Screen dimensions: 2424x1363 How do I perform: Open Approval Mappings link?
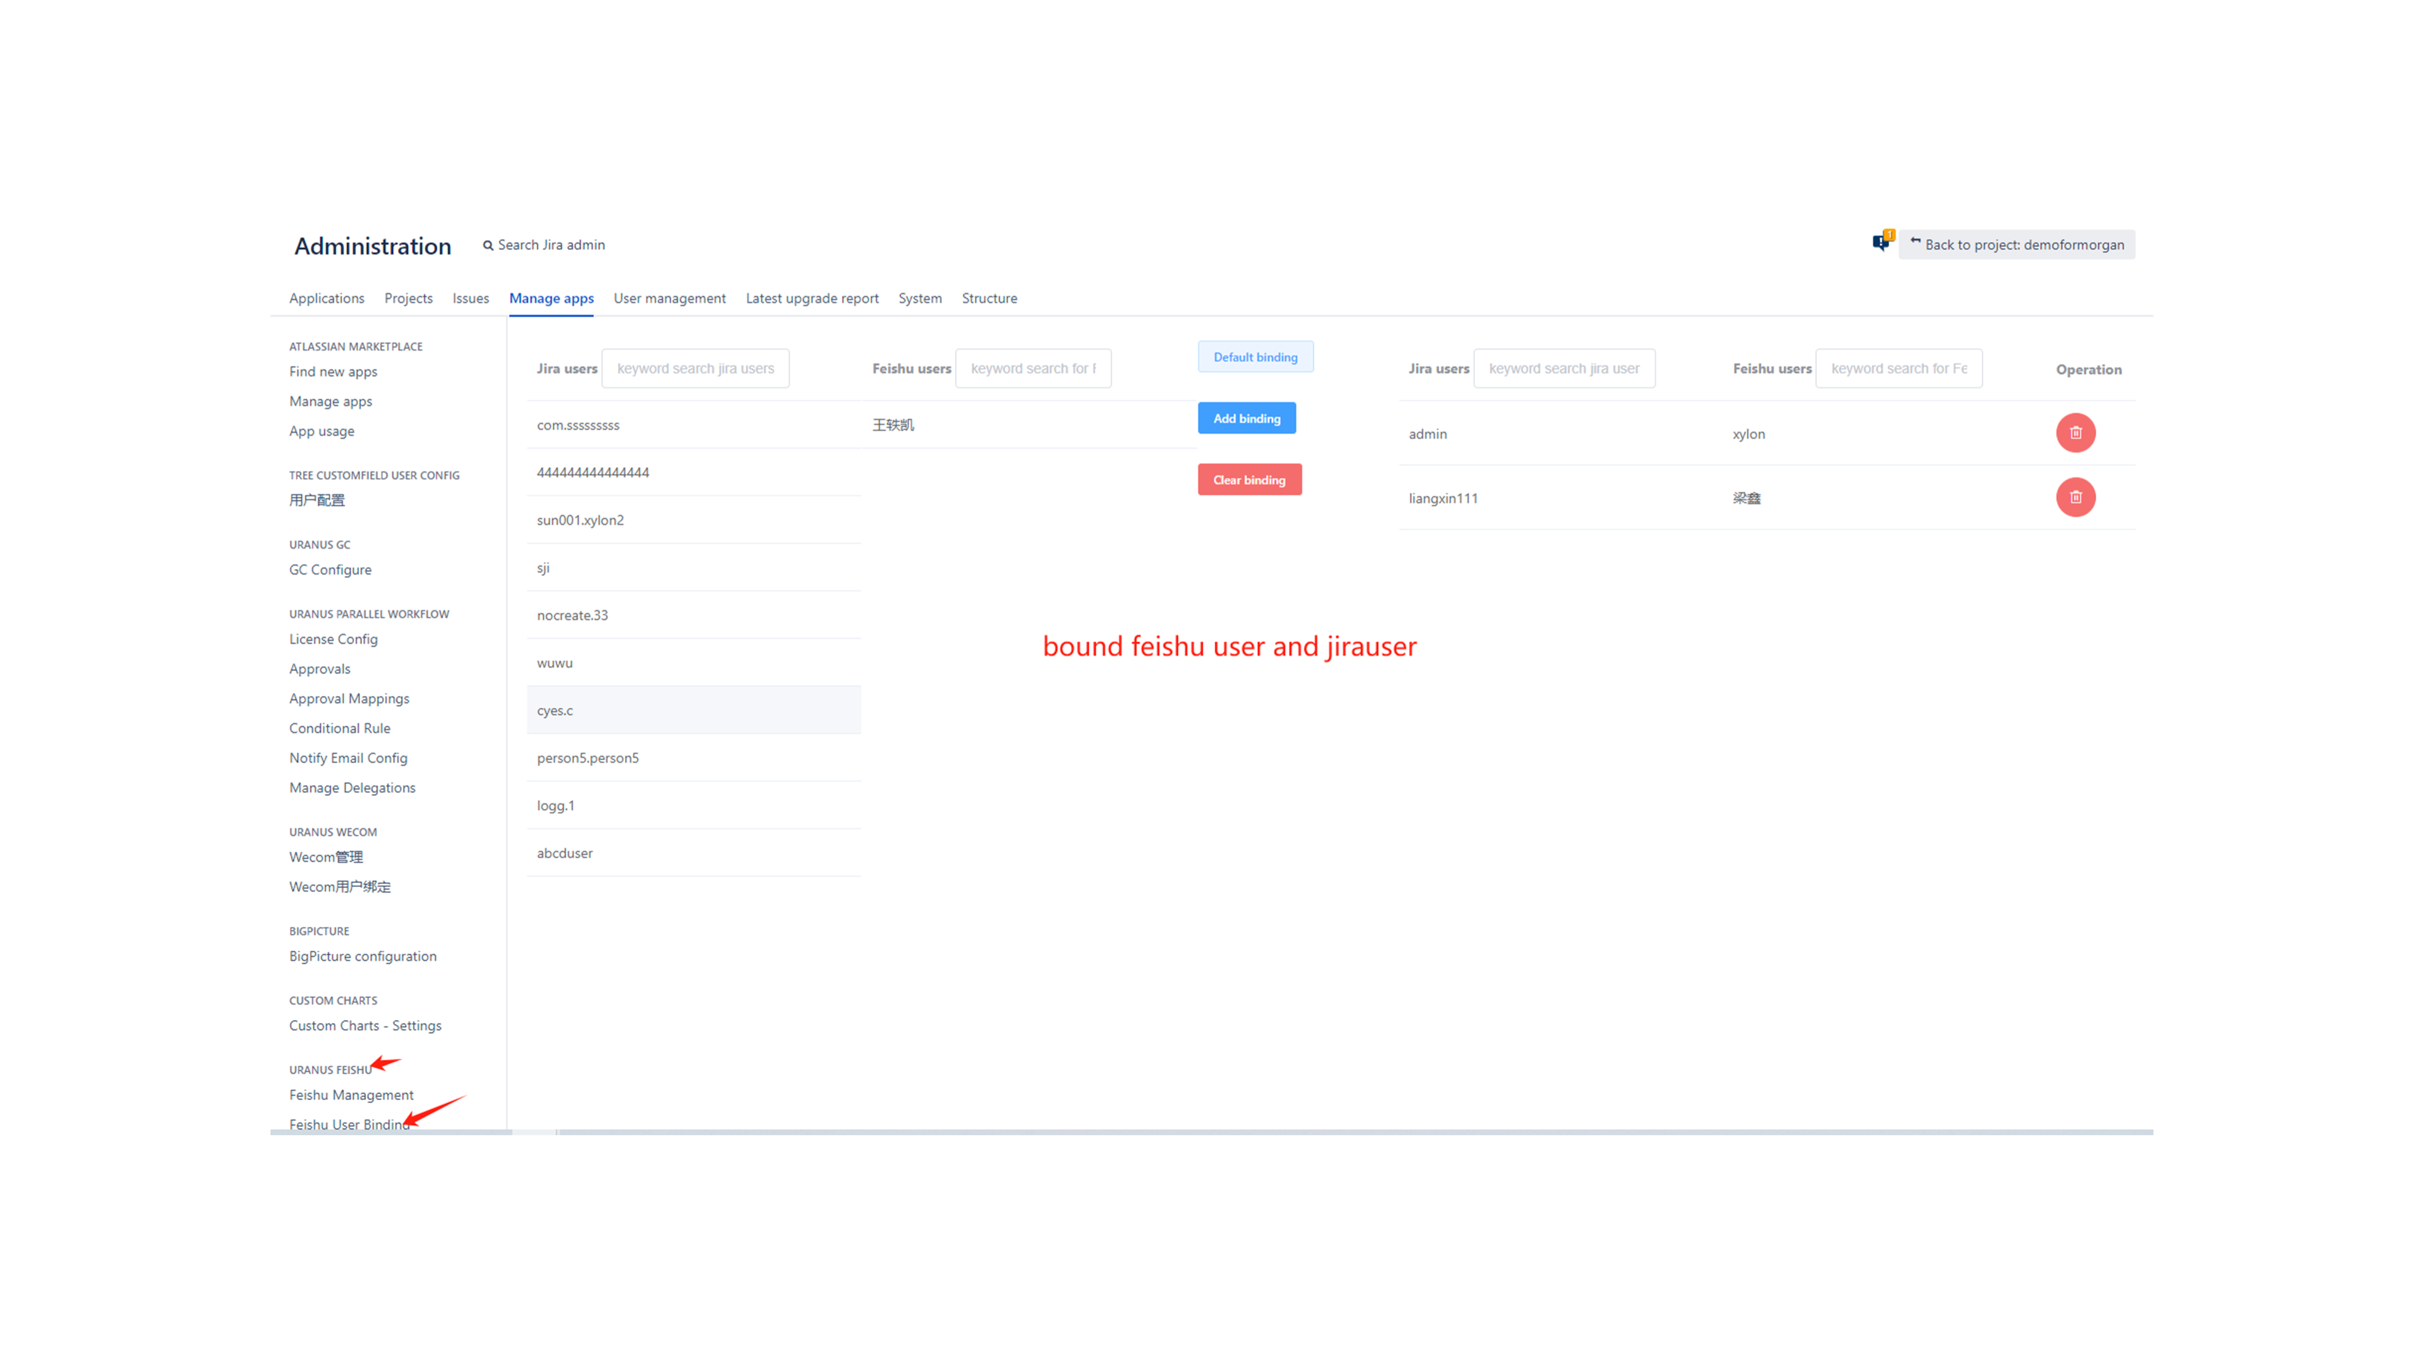tap(349, 699)
